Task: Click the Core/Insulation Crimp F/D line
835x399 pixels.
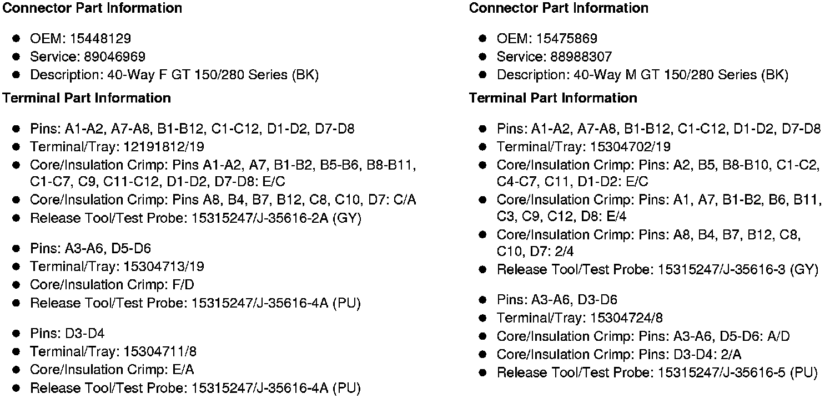Action: (x=112, y=285)
